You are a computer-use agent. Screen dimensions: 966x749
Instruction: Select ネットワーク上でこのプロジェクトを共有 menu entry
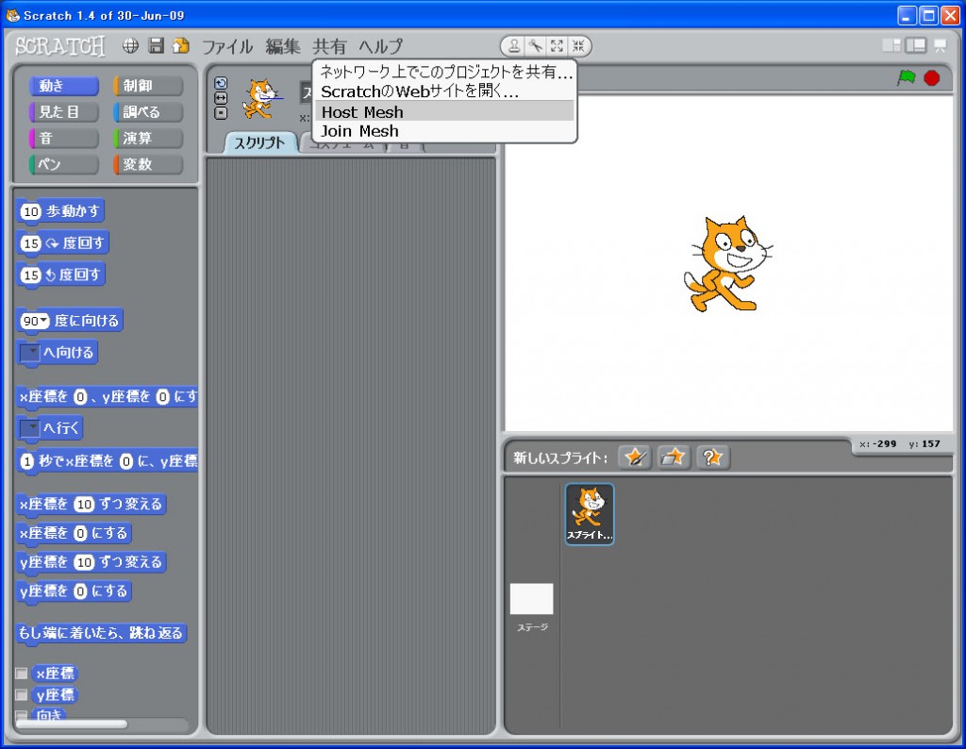[x=444, y=72]
